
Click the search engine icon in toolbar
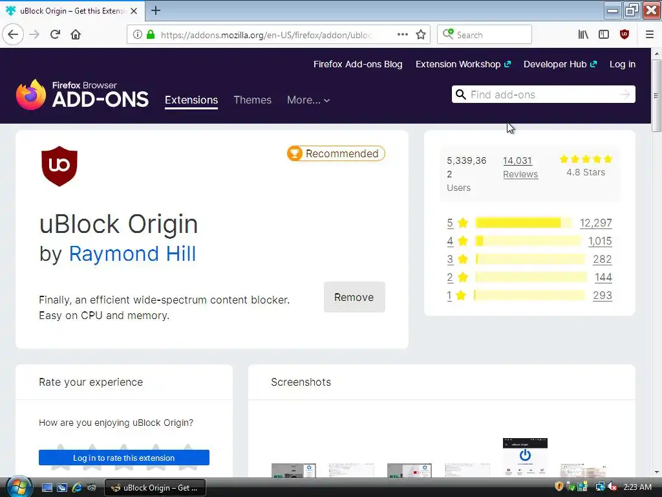(x=448, y=34)
